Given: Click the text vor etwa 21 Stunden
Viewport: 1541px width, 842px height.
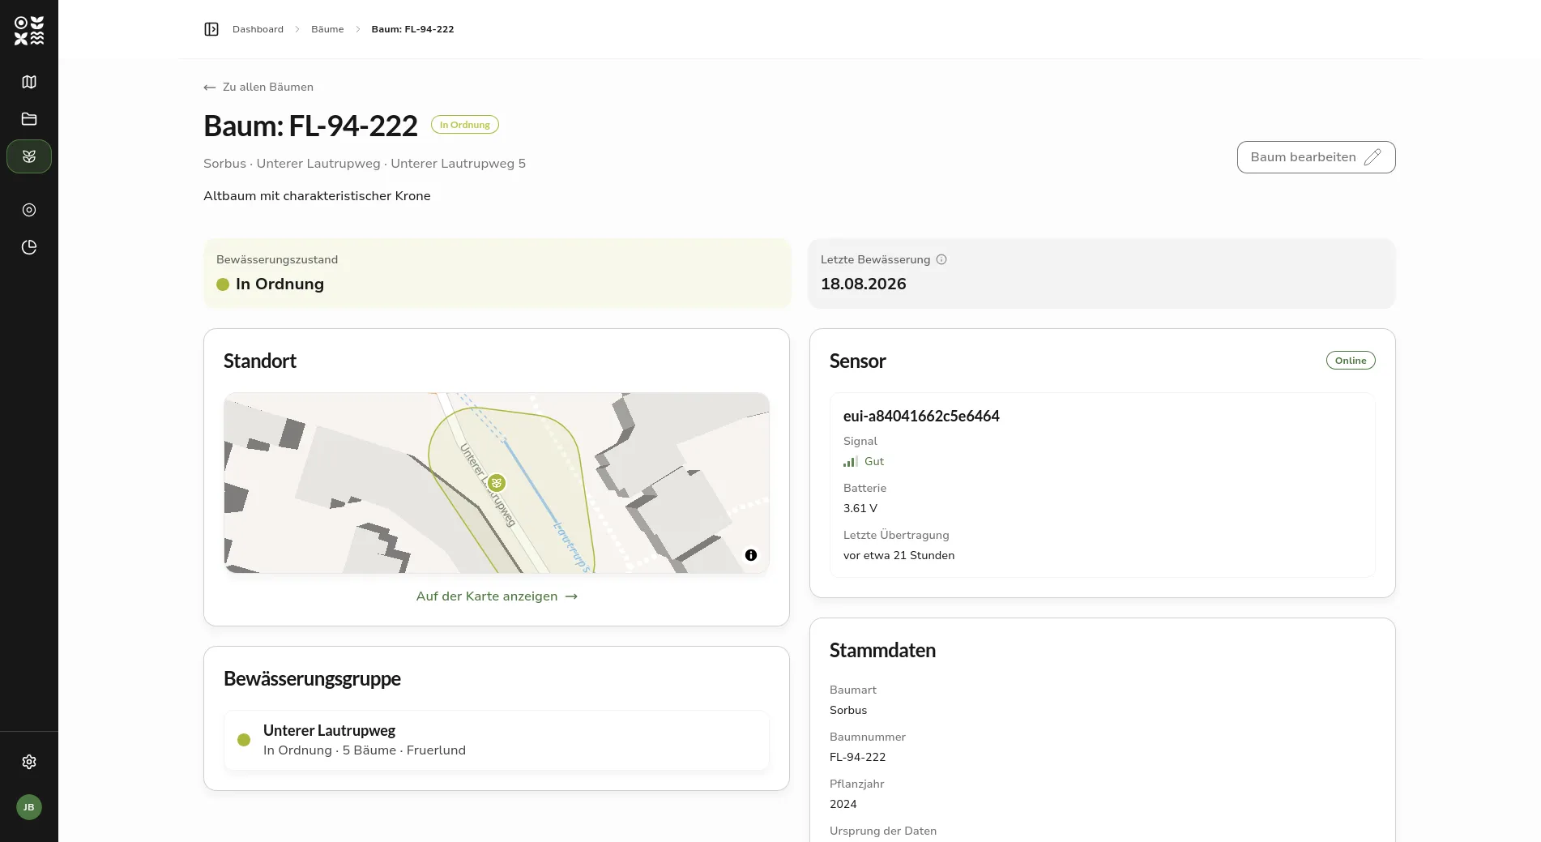Looking at the screenshot, I should (x=899, y=556).
